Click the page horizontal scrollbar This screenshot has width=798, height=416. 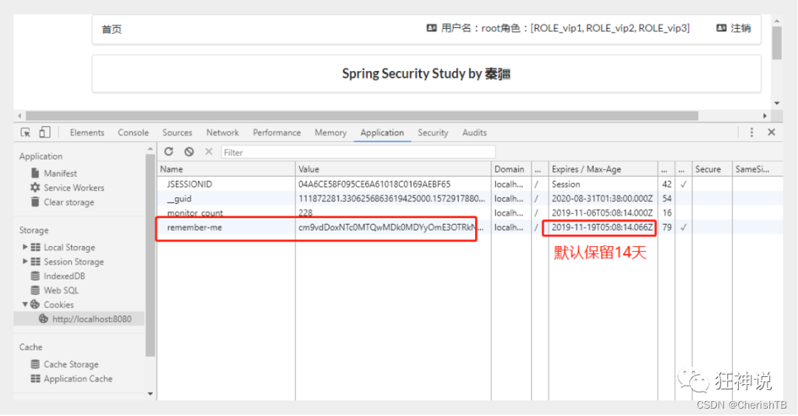coord(362,115)
